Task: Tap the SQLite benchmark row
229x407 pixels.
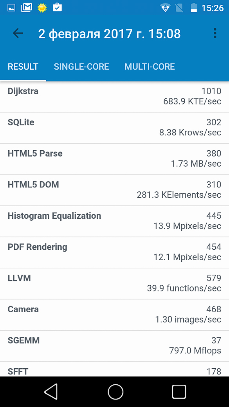Action: click(x=114, y=128)
